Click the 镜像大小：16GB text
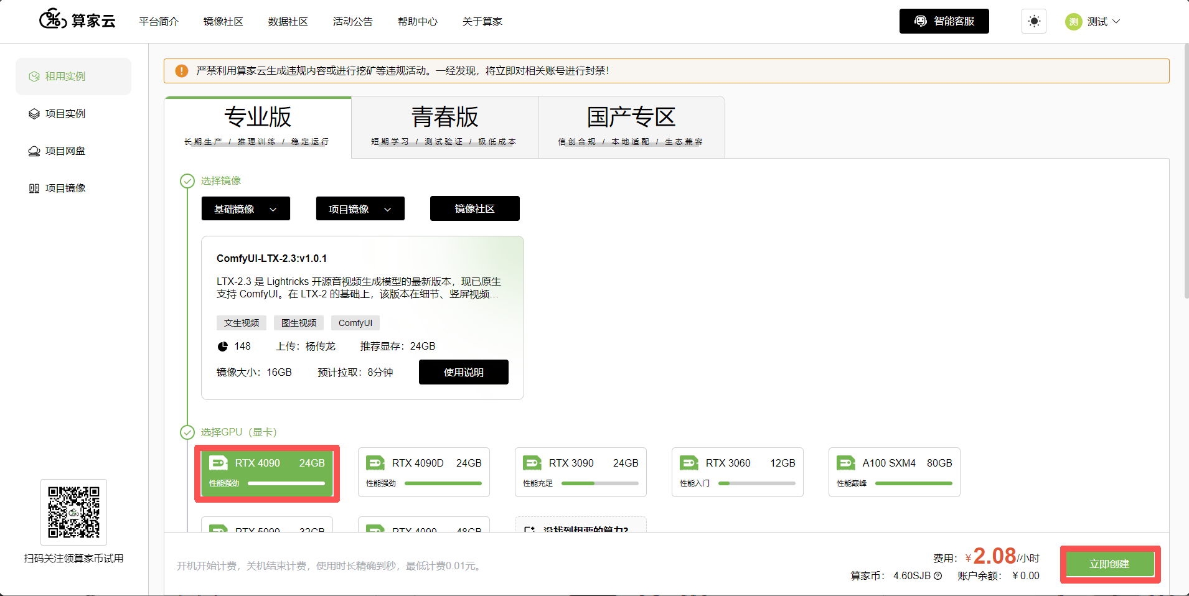 pyautogui.click(x=254, y=373)
